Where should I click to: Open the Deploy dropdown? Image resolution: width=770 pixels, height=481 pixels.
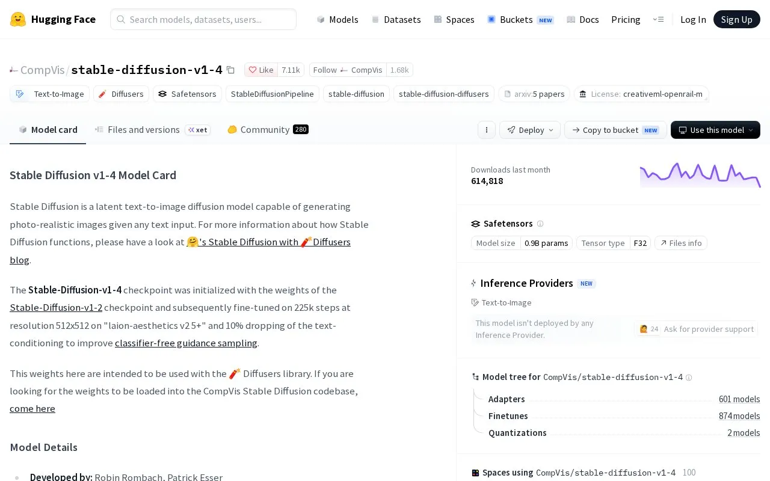pyautogui.click(x=530, y=130)
